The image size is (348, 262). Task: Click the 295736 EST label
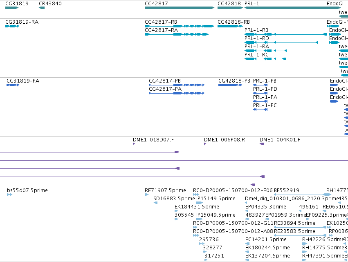click(209, 240)
